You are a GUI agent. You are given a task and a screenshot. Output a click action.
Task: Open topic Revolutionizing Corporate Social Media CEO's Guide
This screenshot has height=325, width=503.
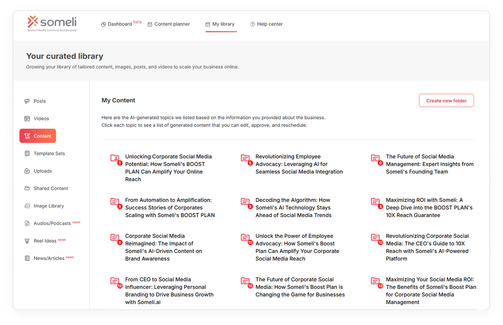[x=427, y=247]
